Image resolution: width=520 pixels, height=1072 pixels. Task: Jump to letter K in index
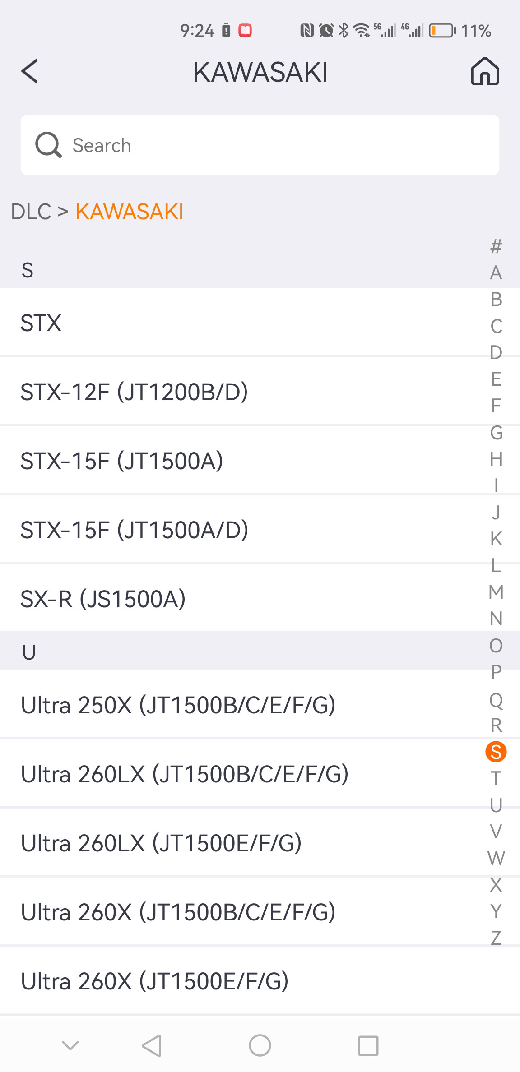496,539
